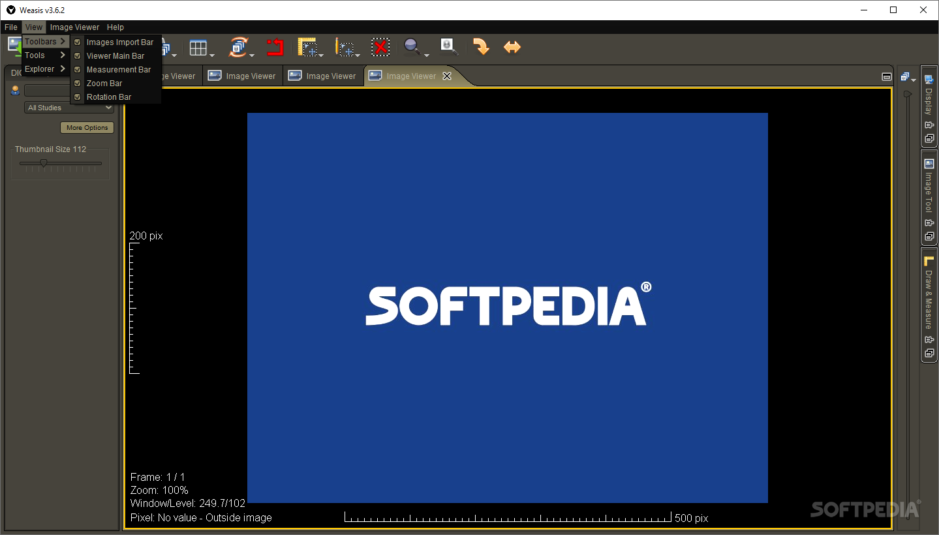This screenshot has height=535, width=939.
Task: Click the patient selection field
Action: (x=48, y=91)
